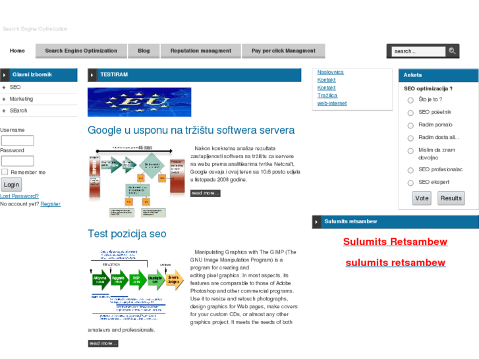Select the 'Radim pomalo' radio button
This screenshot has width=479, height=359.
(x=410, y=125)
